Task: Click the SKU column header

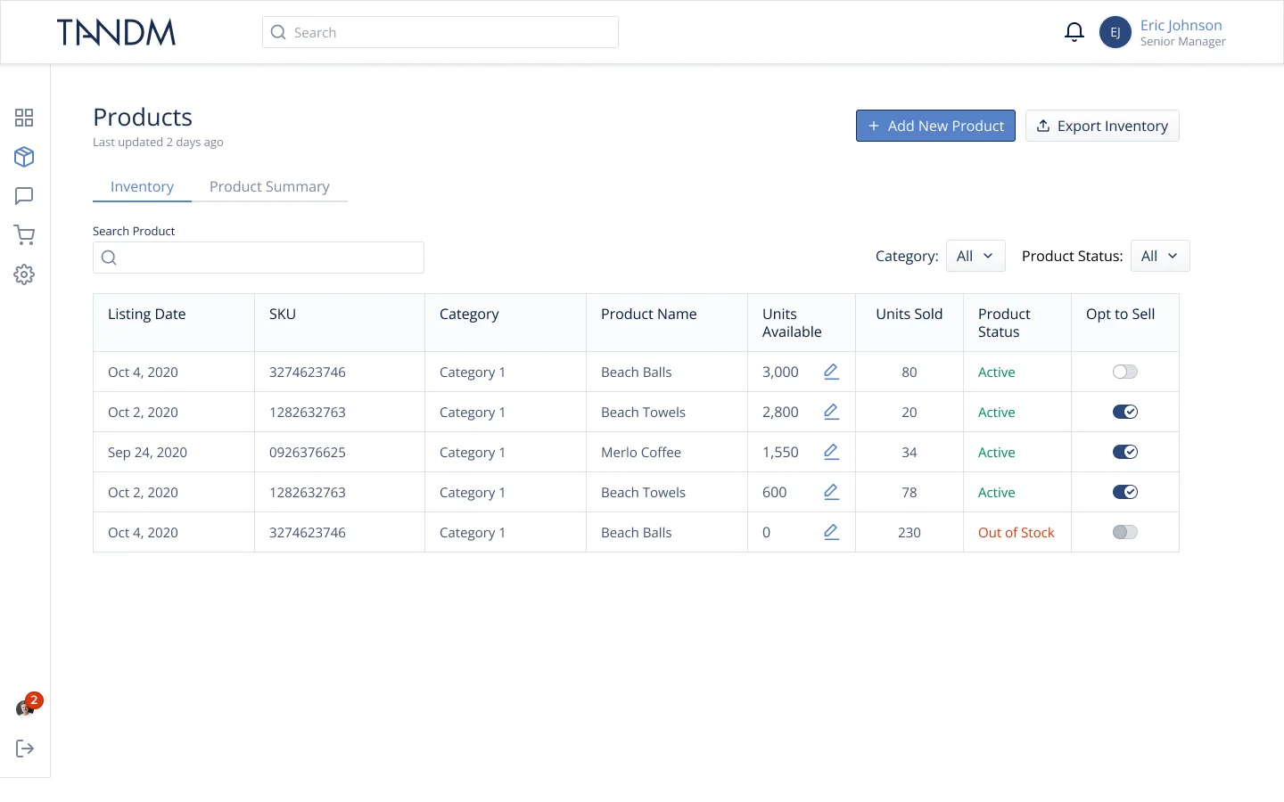Action: [x=340, y=323]
